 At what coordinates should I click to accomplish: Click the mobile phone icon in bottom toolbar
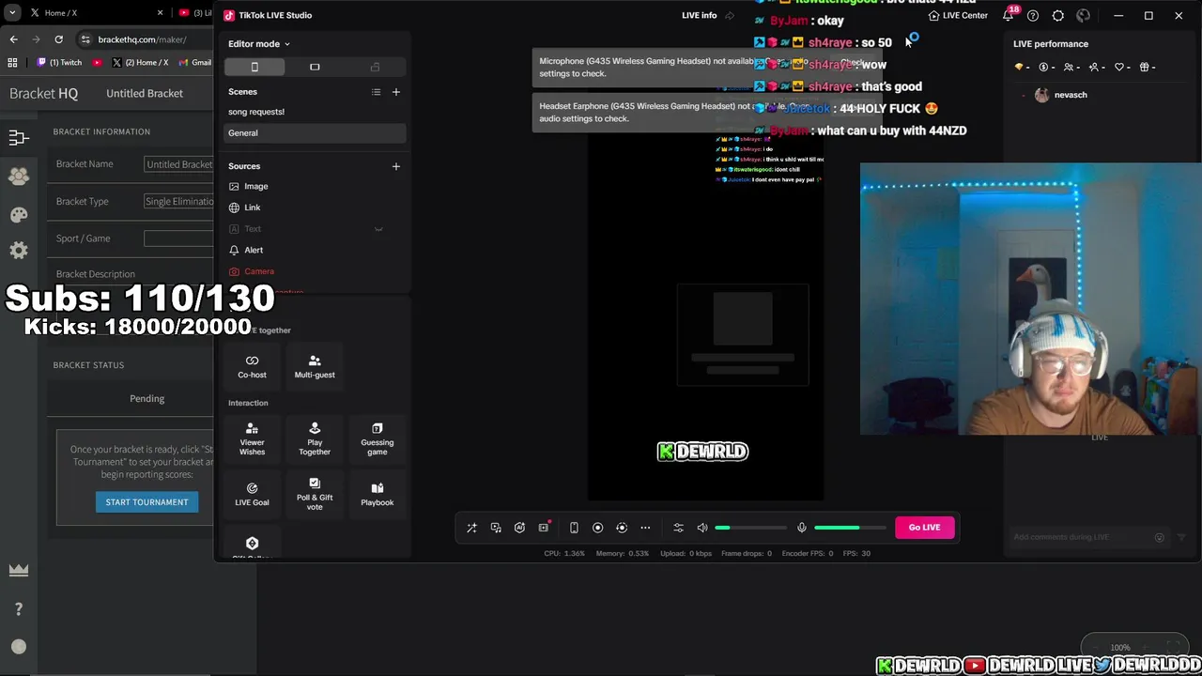574,528
